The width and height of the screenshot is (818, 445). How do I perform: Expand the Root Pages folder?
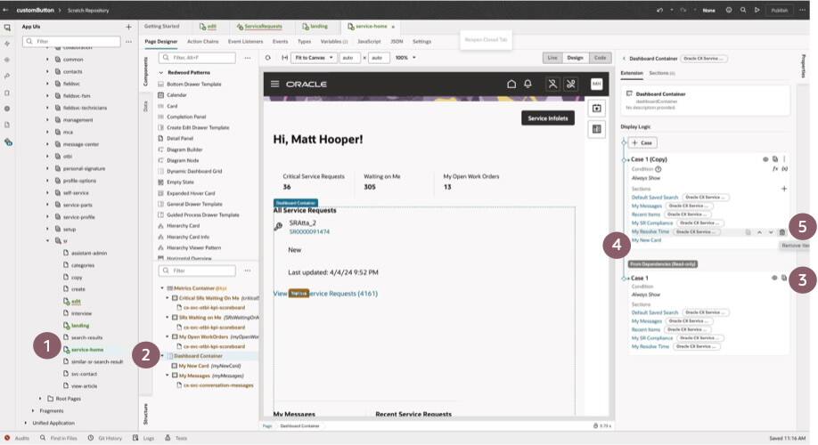(40, 399)
